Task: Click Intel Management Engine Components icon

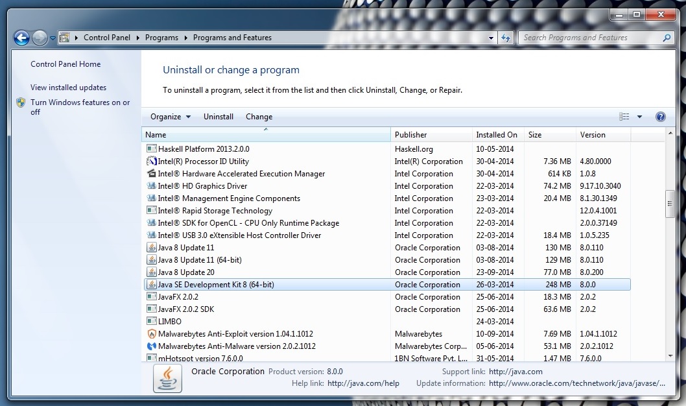Action: (151, 198)
